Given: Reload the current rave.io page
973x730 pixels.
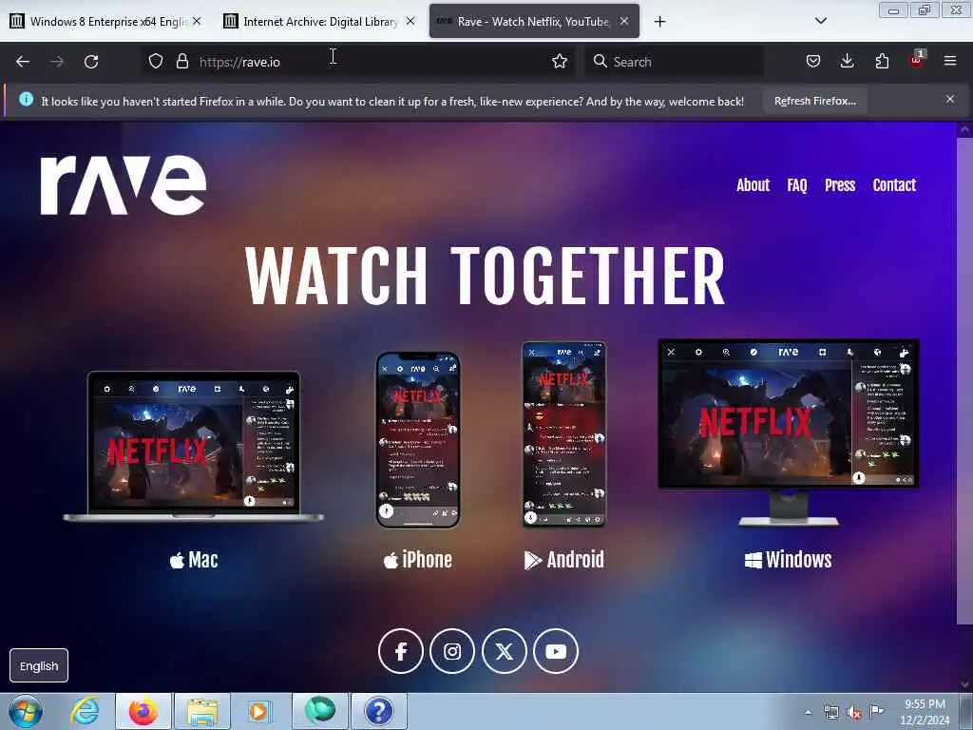Looking at the screenshot, I should click(91, 62).
